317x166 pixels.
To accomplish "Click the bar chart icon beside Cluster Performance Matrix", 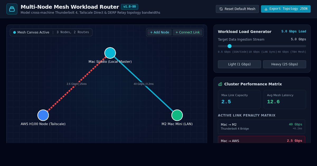I will pos(220,84).
